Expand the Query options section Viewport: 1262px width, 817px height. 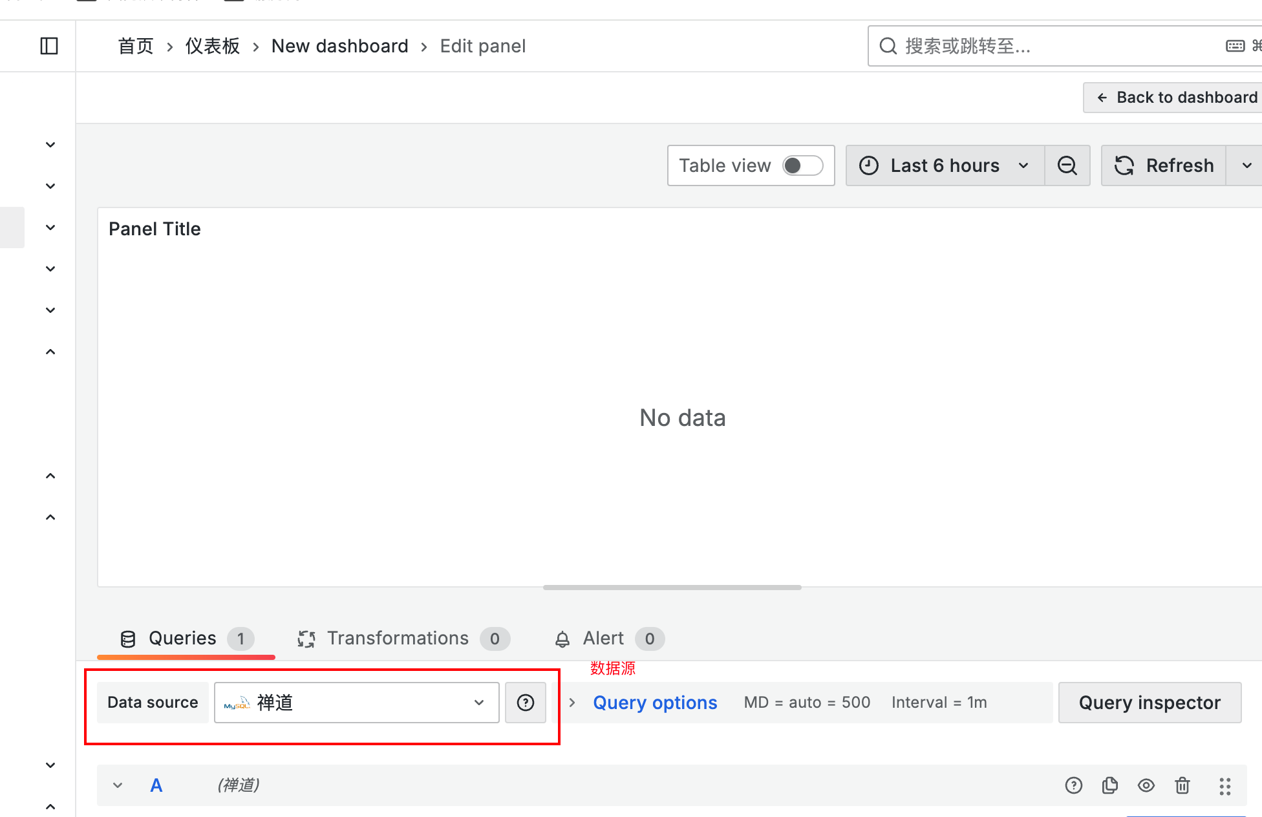pyautogui.click(x=654, y=703)
